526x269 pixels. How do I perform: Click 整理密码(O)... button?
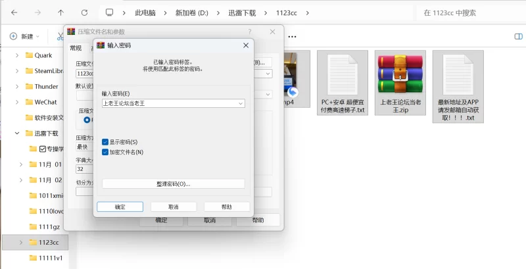coord(174,183)
